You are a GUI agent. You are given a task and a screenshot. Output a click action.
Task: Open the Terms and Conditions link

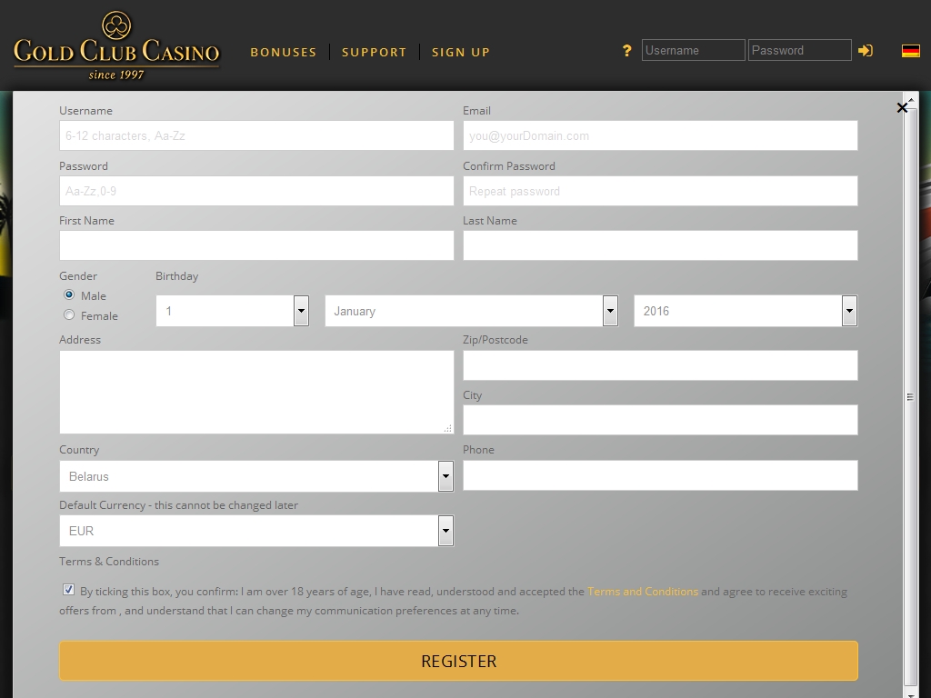pos(642,592)
